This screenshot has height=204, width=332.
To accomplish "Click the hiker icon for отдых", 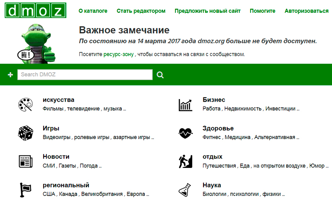I will pos(185,161).
